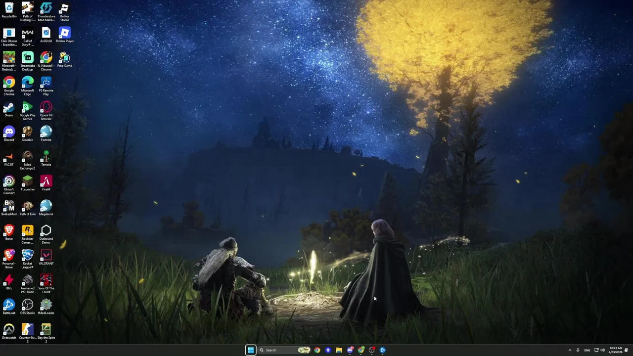Select the Sons Of The Forest icon
Screen dimensions: 633x356
(46, 284)
